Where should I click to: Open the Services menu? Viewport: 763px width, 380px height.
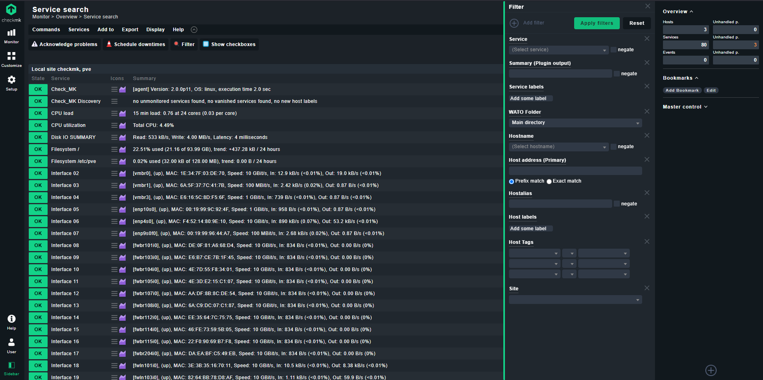coord(79,30)
